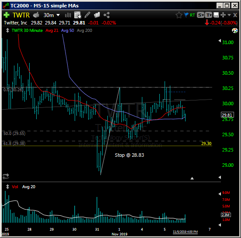Click the Twitter, Inc company name

tap(16, 23)
